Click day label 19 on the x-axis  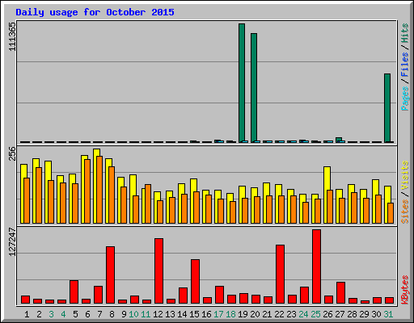click(243, 314)
